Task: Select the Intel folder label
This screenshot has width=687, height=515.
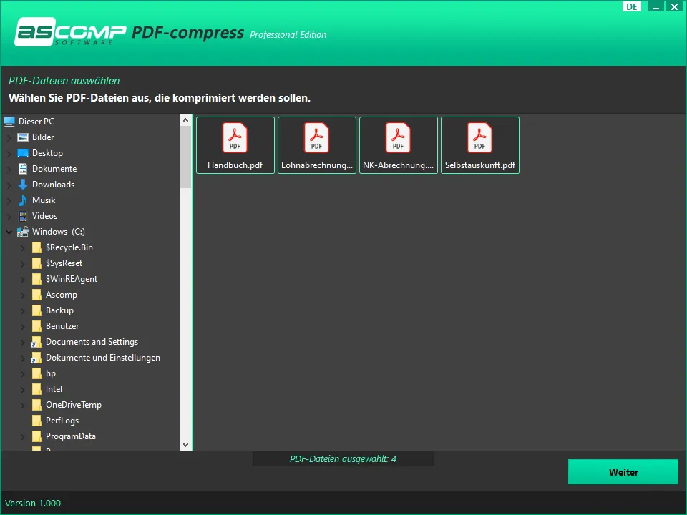Action: click(x=54, y=389)
